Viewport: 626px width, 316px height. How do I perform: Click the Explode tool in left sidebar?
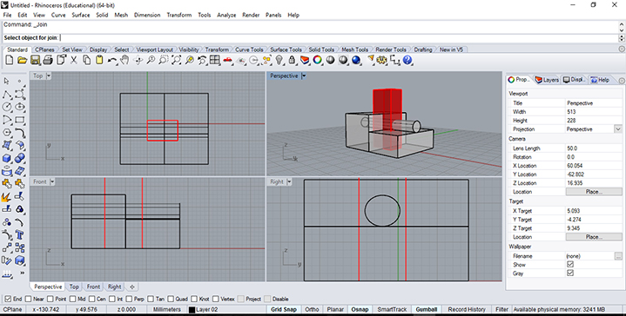pyautogui.click(x=7, y=196)
